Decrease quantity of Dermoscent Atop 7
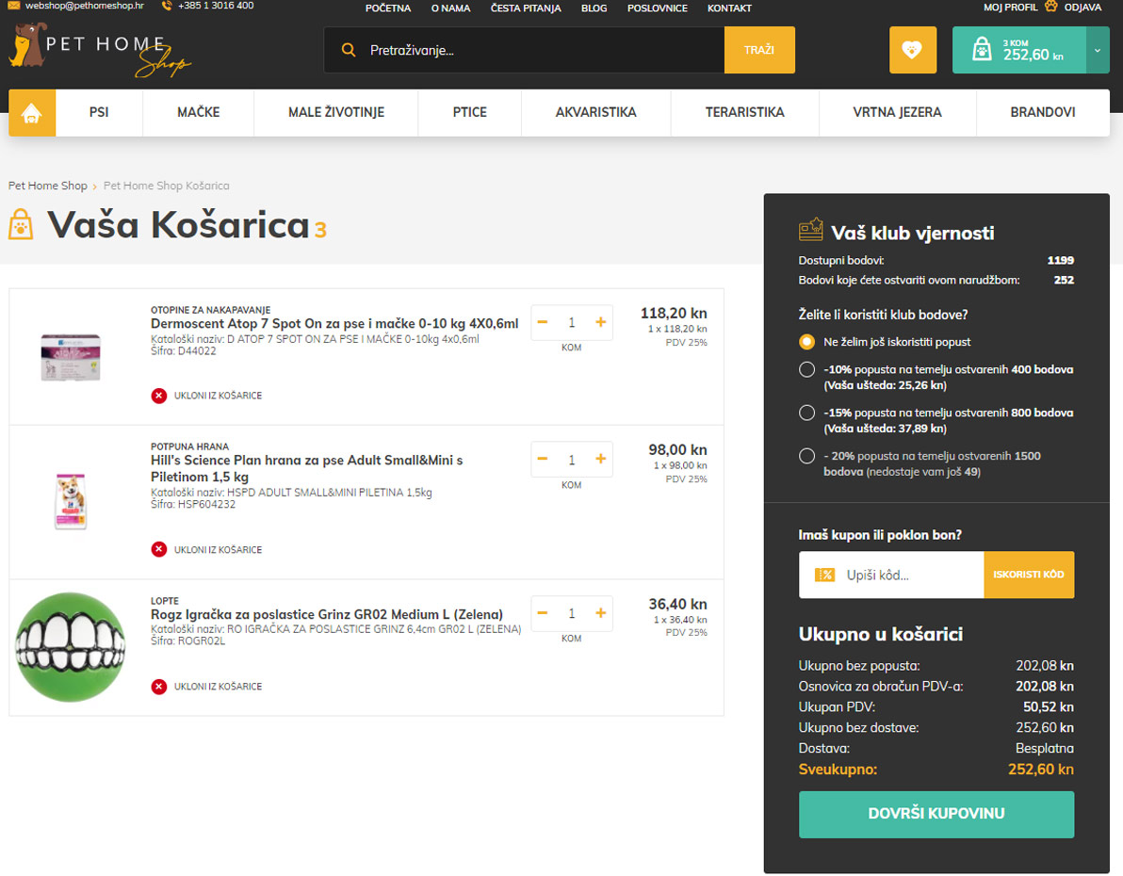 click(543, 322)
